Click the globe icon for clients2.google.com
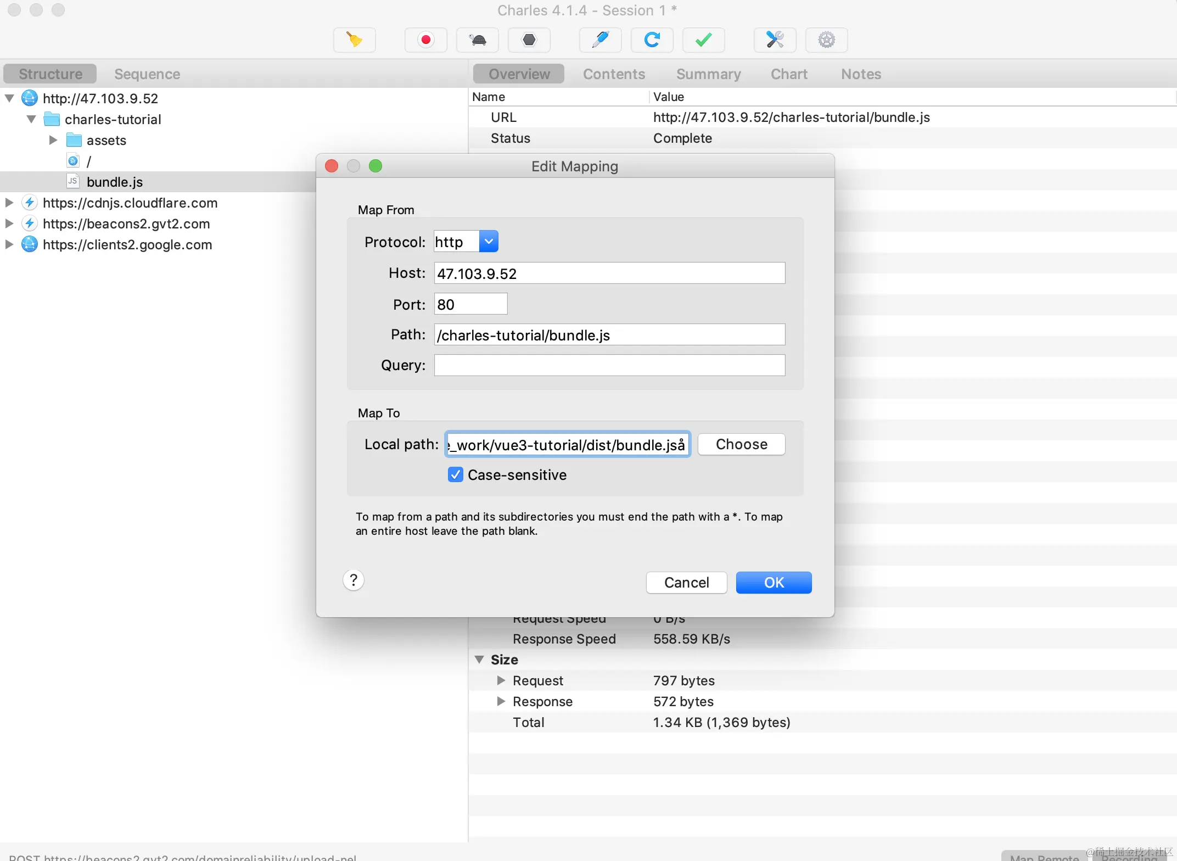This screenshot has height=861, width=1177. 30,244
